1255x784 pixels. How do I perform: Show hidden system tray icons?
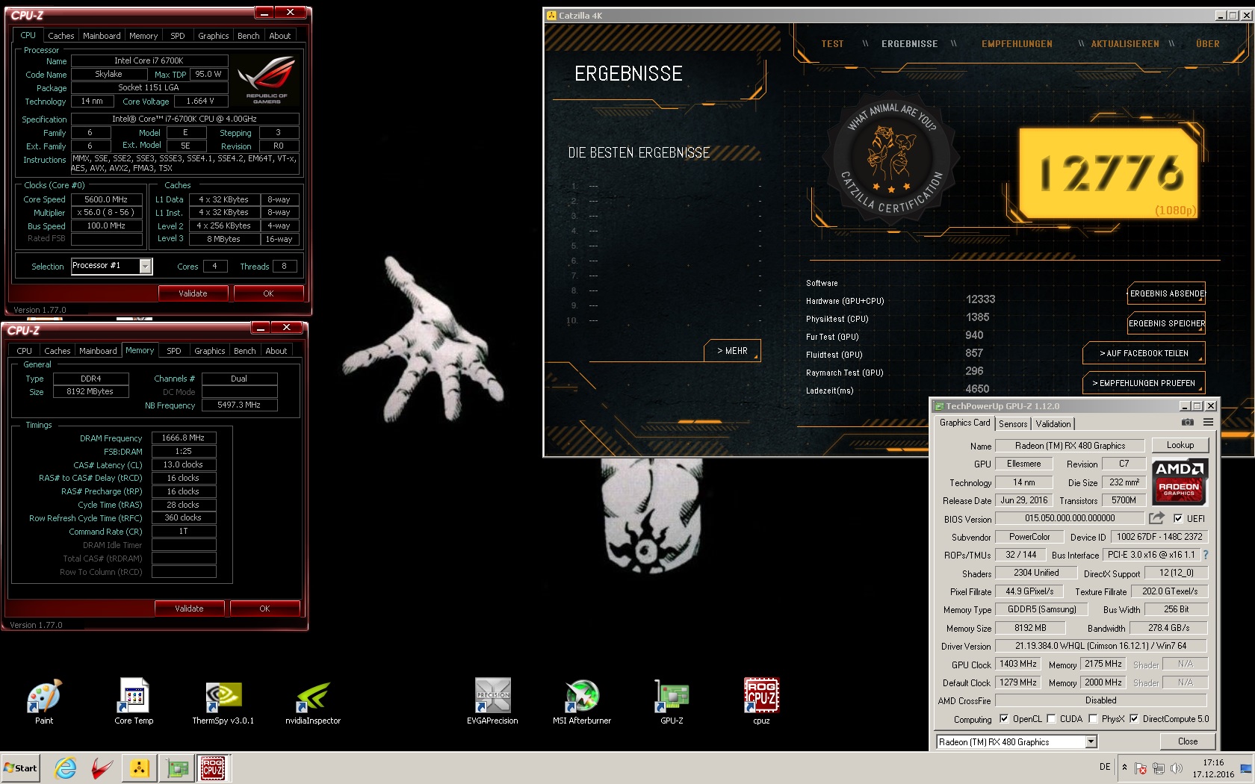(x=1124, y=767)
